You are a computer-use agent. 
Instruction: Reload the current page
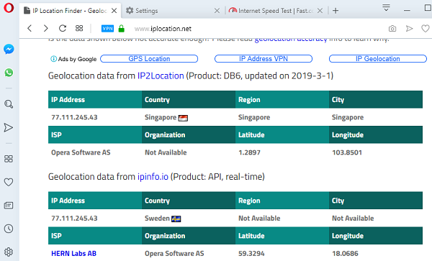pyautogui.click(x=63, y=28)
